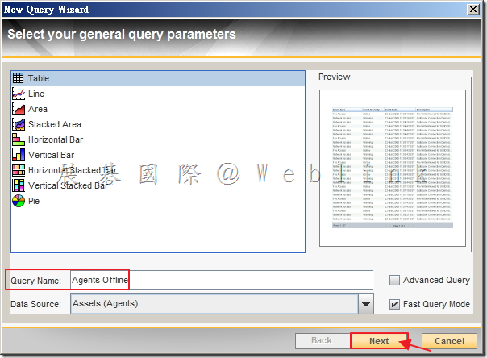Select the Stacked Area chart icon
This screenshot has width=487, height=358.
point(19,124)
